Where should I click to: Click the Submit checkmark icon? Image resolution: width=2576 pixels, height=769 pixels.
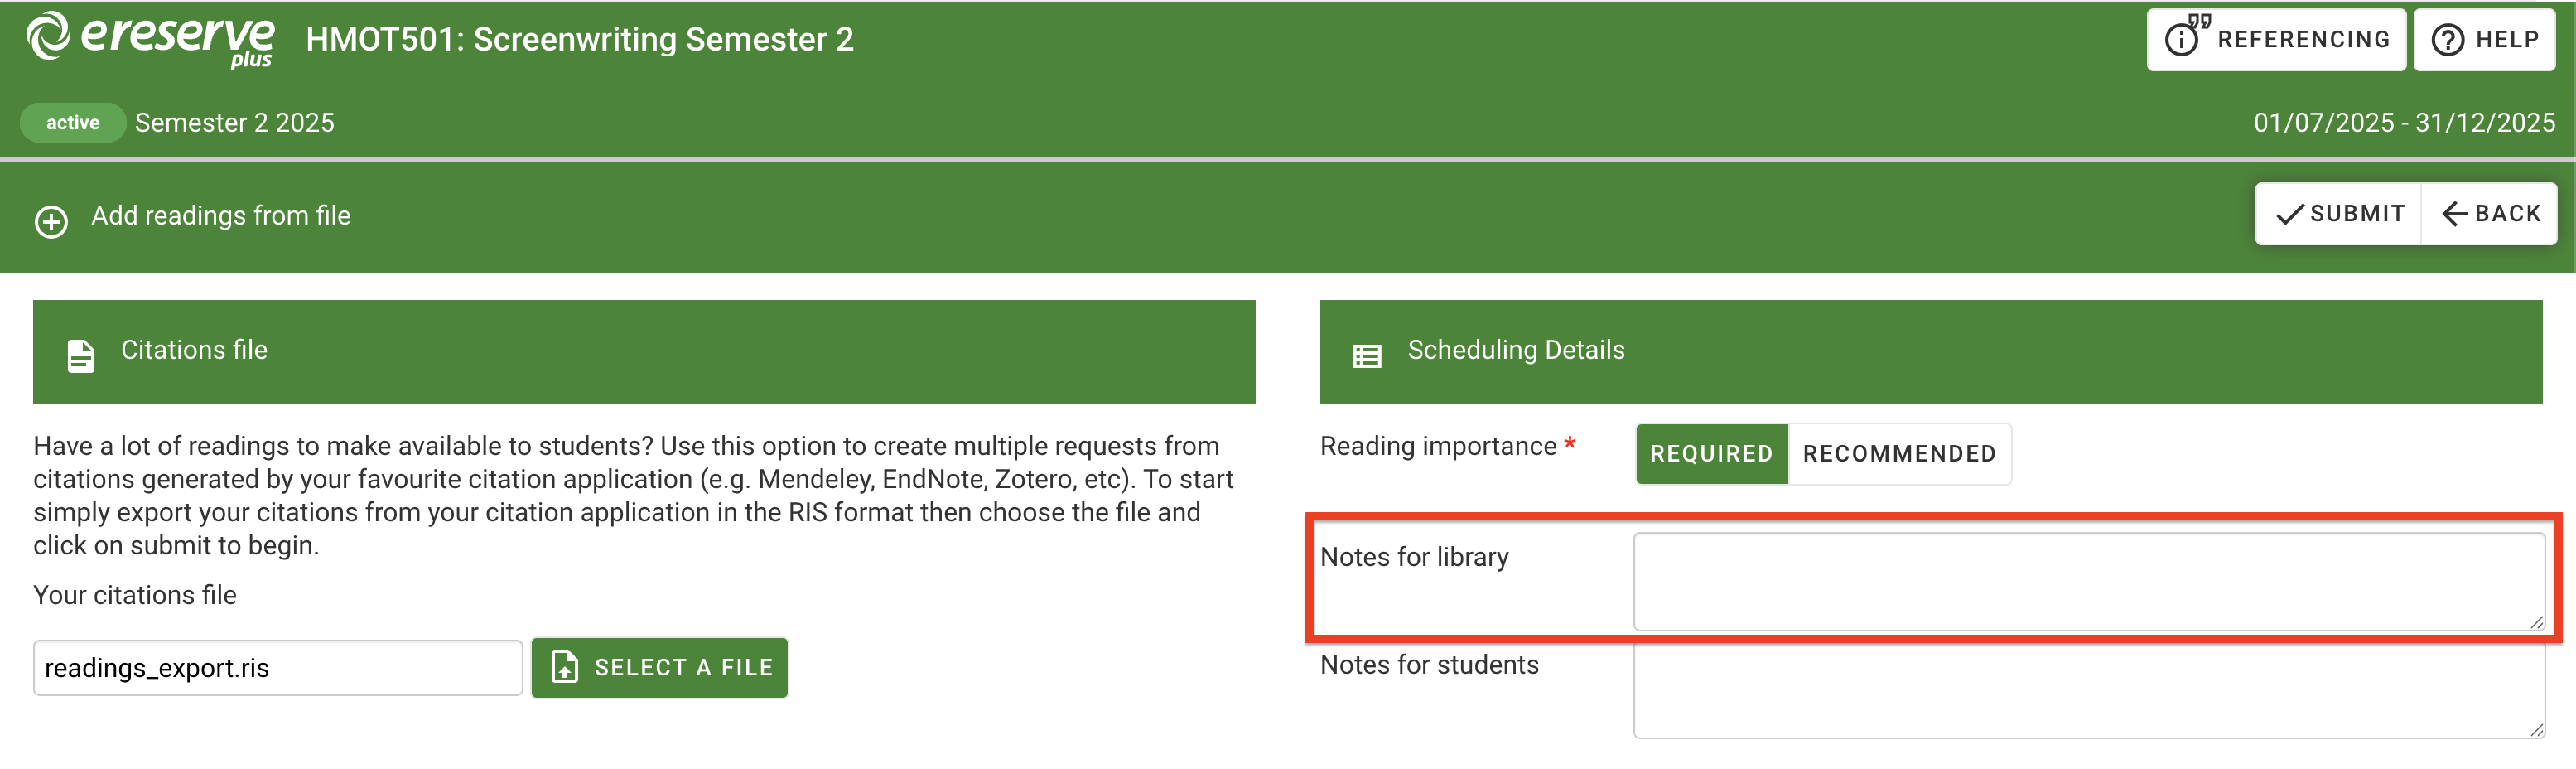[x=2289, y=214]
